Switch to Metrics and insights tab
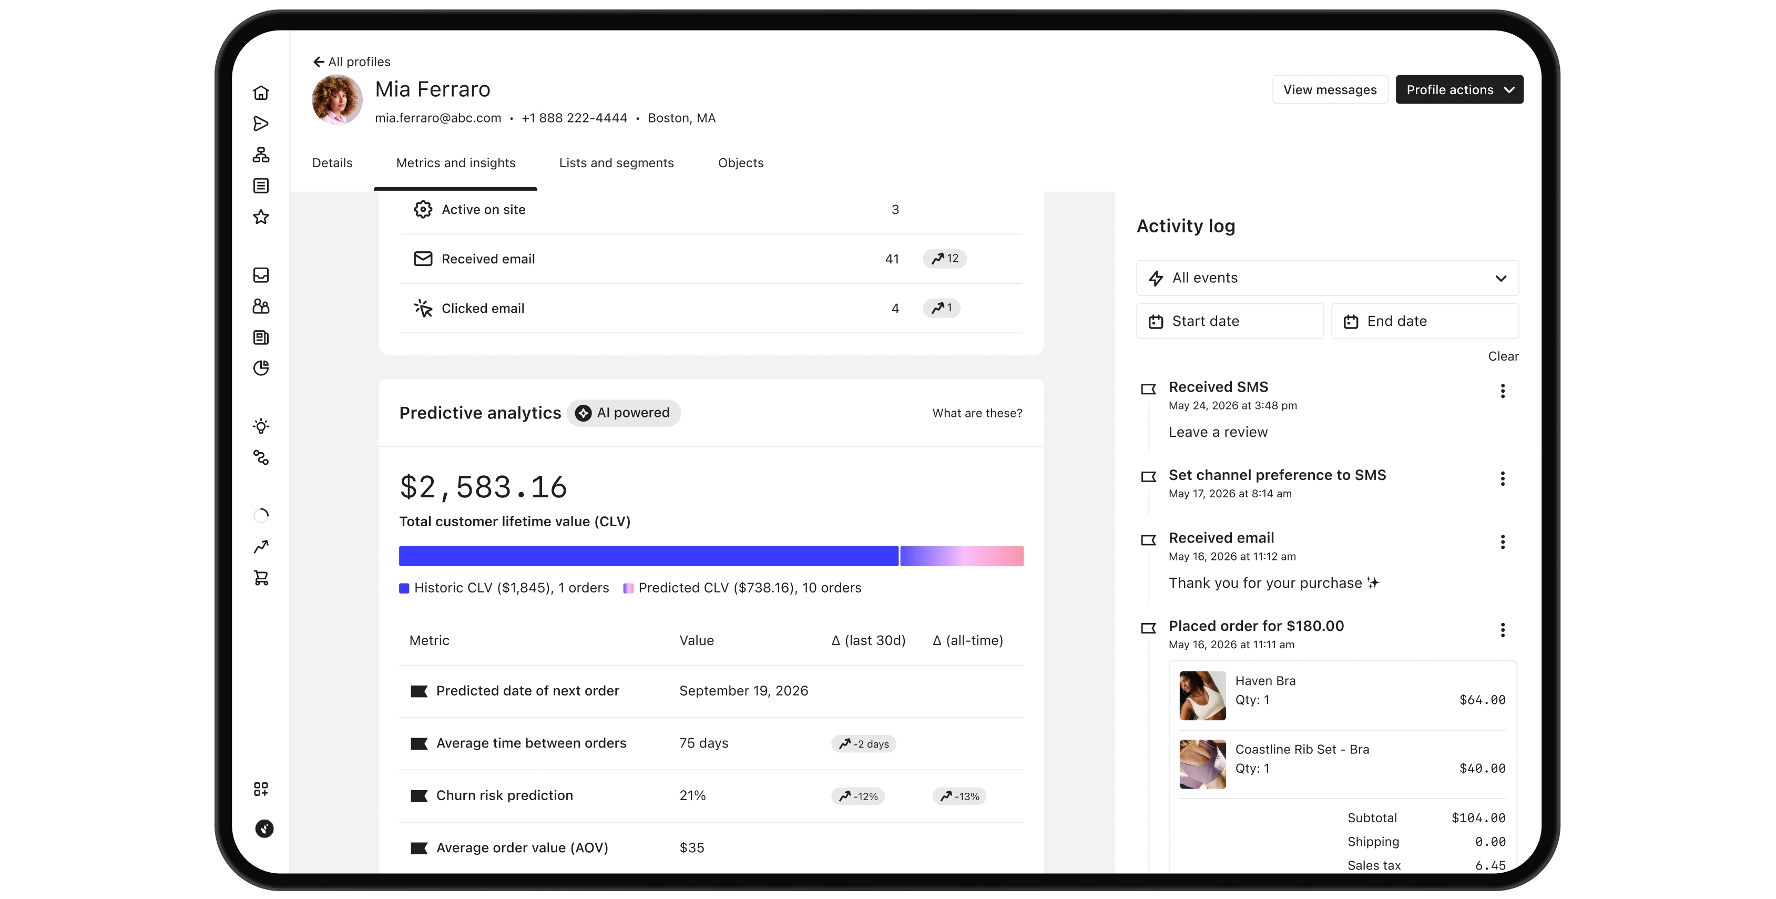This screenshot has width=1776, height=899. [455, 162]
